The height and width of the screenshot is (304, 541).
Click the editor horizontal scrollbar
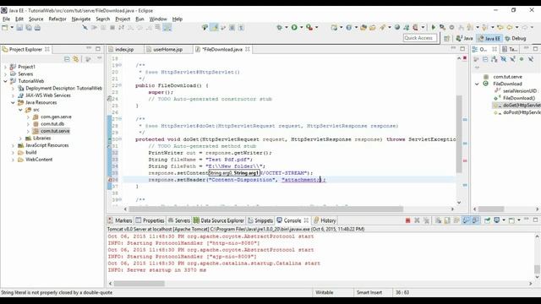tap(265, 209)
